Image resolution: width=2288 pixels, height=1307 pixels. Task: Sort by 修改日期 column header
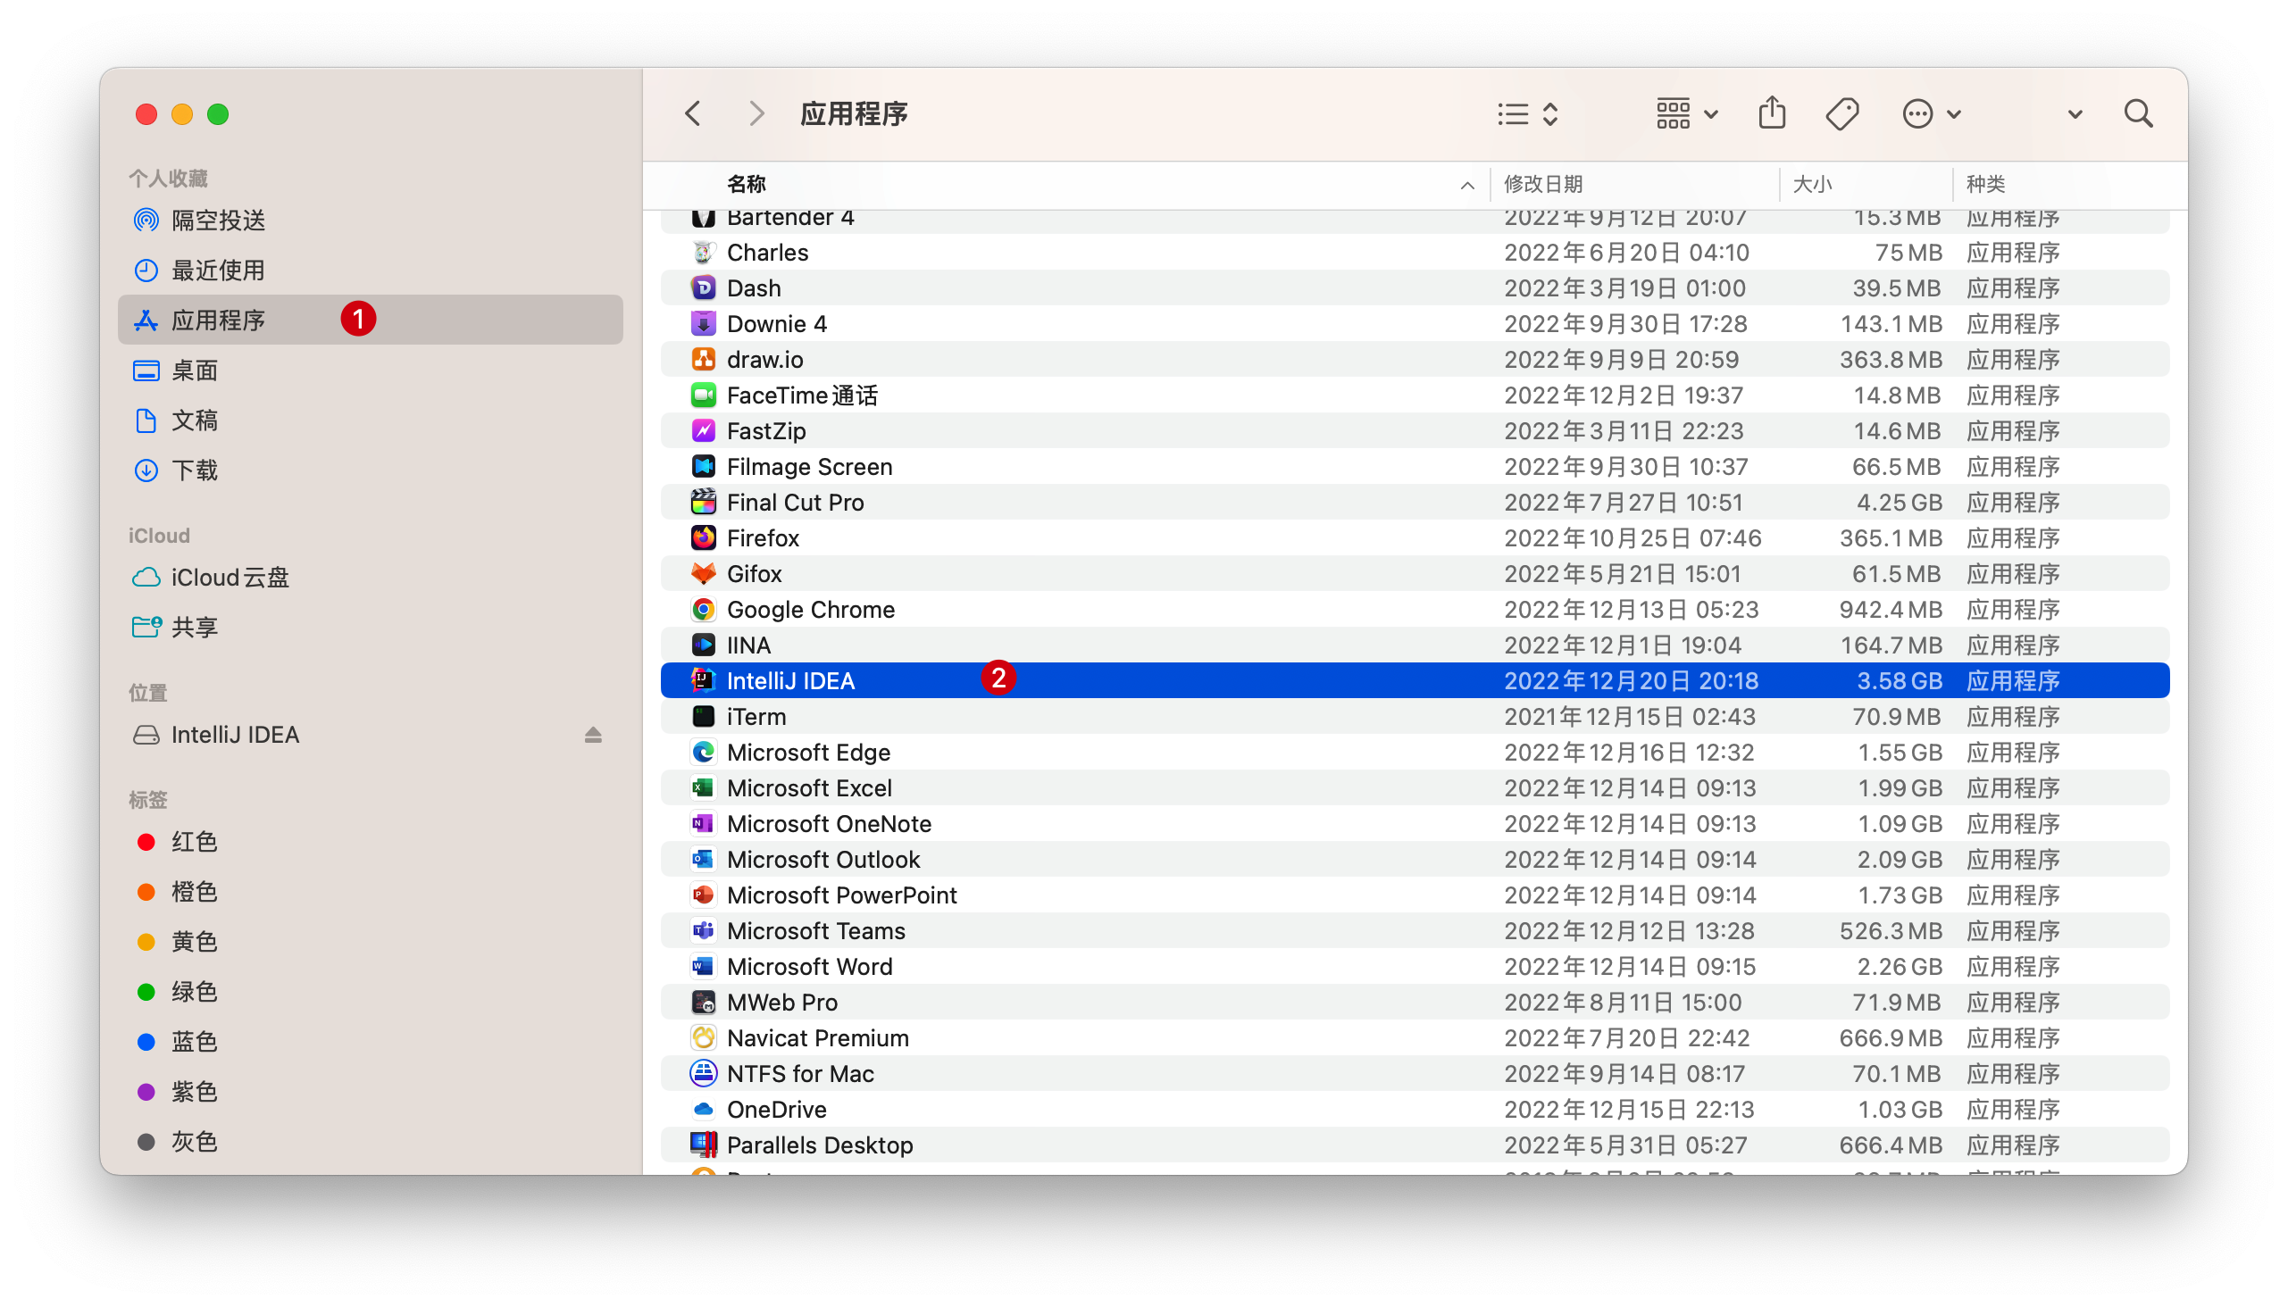pos(1543,184)
